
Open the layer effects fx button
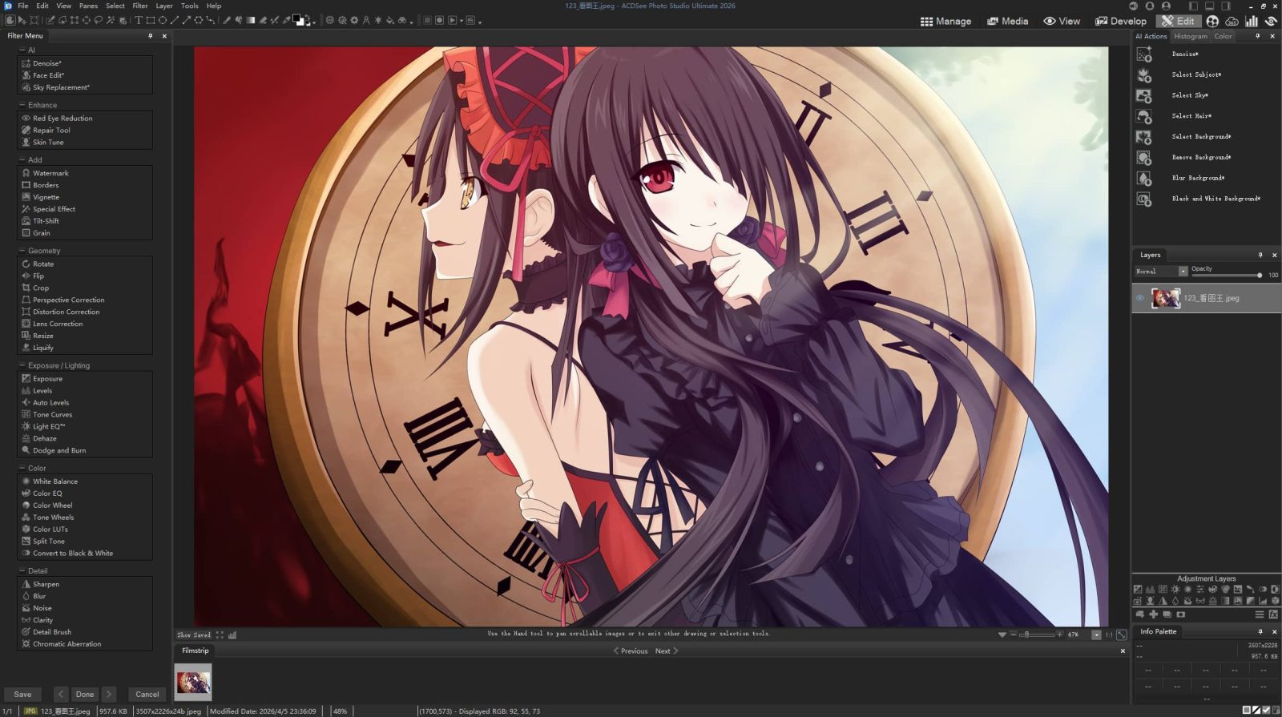click(x=1273, y=614)
